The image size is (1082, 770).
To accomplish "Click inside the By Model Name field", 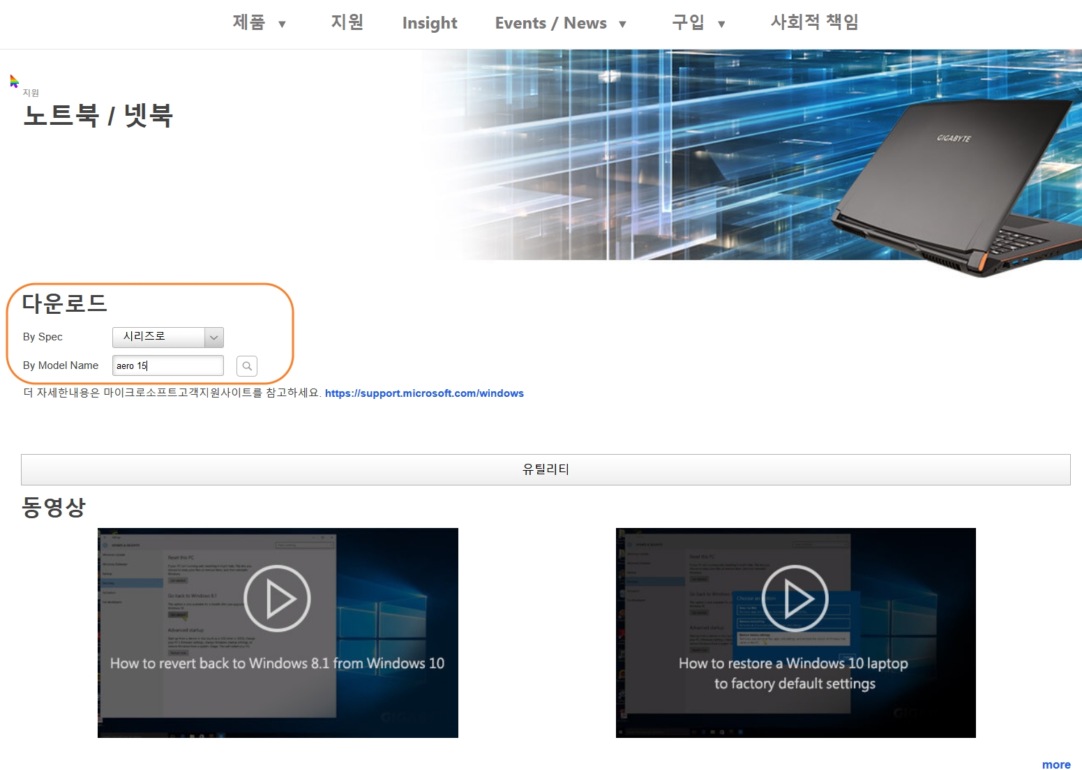I will pos(167,365).
